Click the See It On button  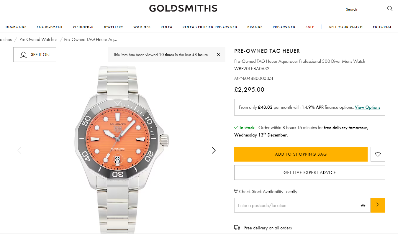(x=35, y=55)
